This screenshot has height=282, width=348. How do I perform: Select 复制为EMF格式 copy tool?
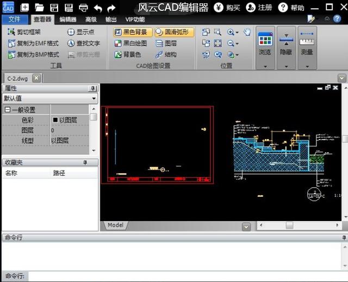click(x=33, y=43)
